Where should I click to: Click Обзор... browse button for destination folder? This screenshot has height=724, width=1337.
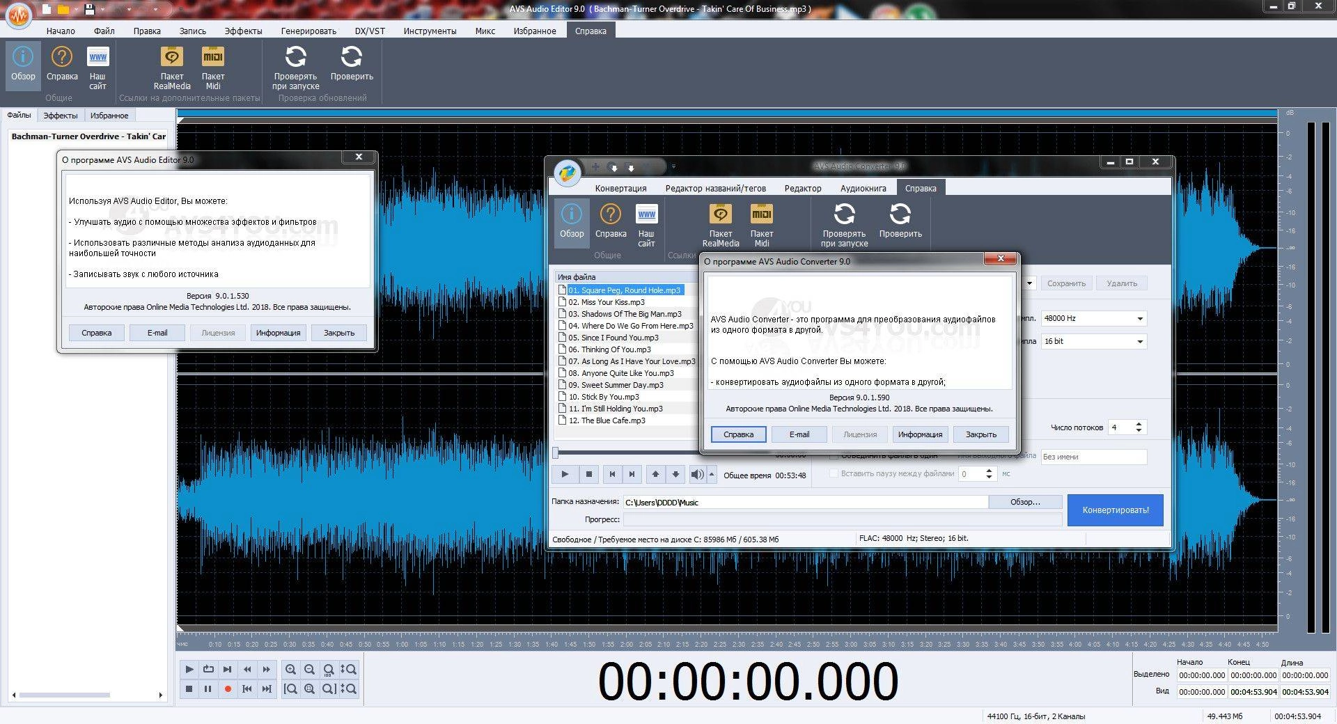[x=1025, y=502]
